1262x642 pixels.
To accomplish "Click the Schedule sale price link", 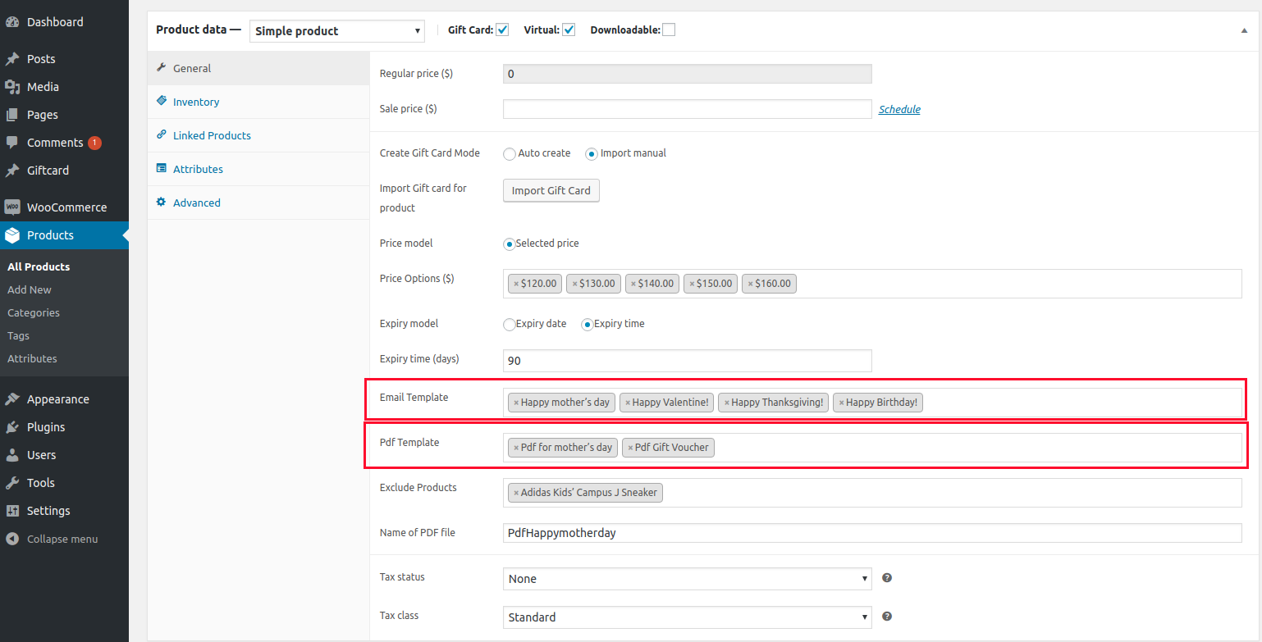I will 899,109.
